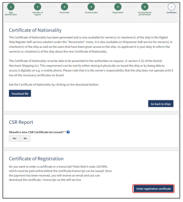183x202 pixels.
Task: Jump to step 4 Technical data
Action: pos(91,7)
